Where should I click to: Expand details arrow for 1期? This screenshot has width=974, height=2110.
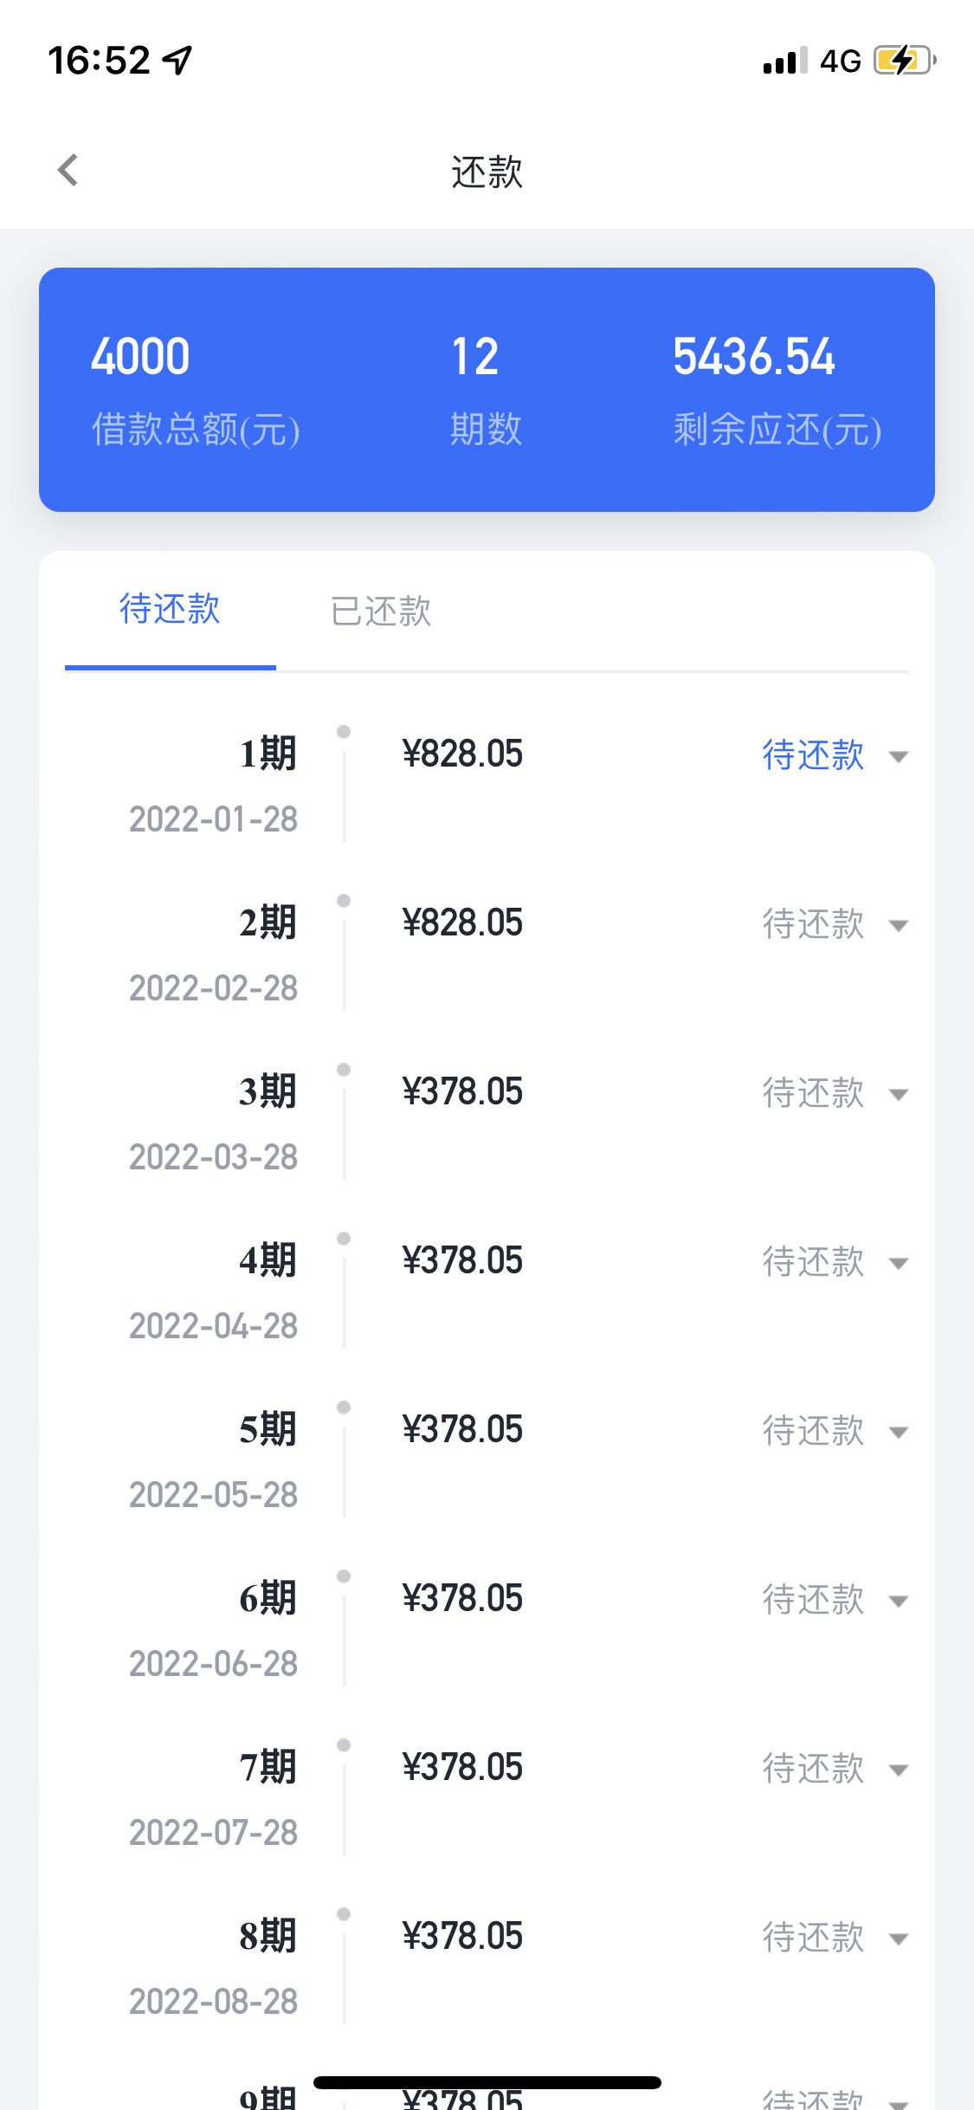pyautogui.click(x=899, y=757)
